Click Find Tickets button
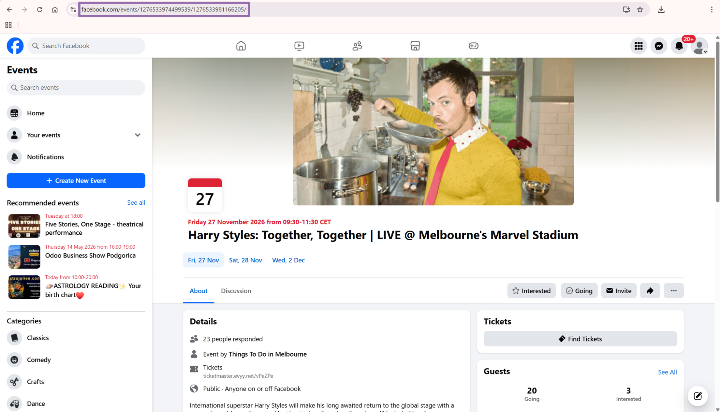 pyautogui.click(x=580, y=339)
